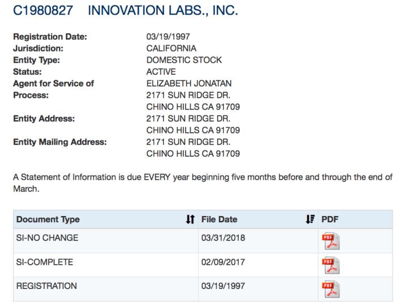This screenshot has width=396, height=302.
Task: Click the 03/19/1997 file date in table
Action: click(x=223, y=286)
